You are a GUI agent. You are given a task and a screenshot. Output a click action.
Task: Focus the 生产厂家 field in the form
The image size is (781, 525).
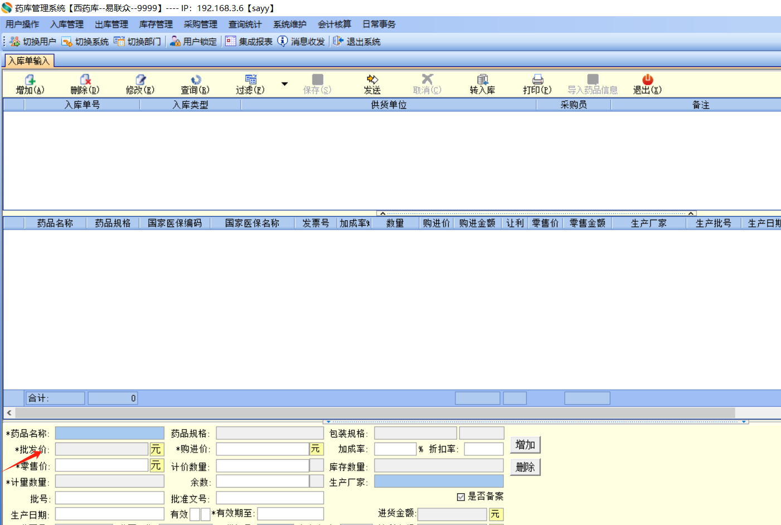pyautogui.click(x=439, y=482)
